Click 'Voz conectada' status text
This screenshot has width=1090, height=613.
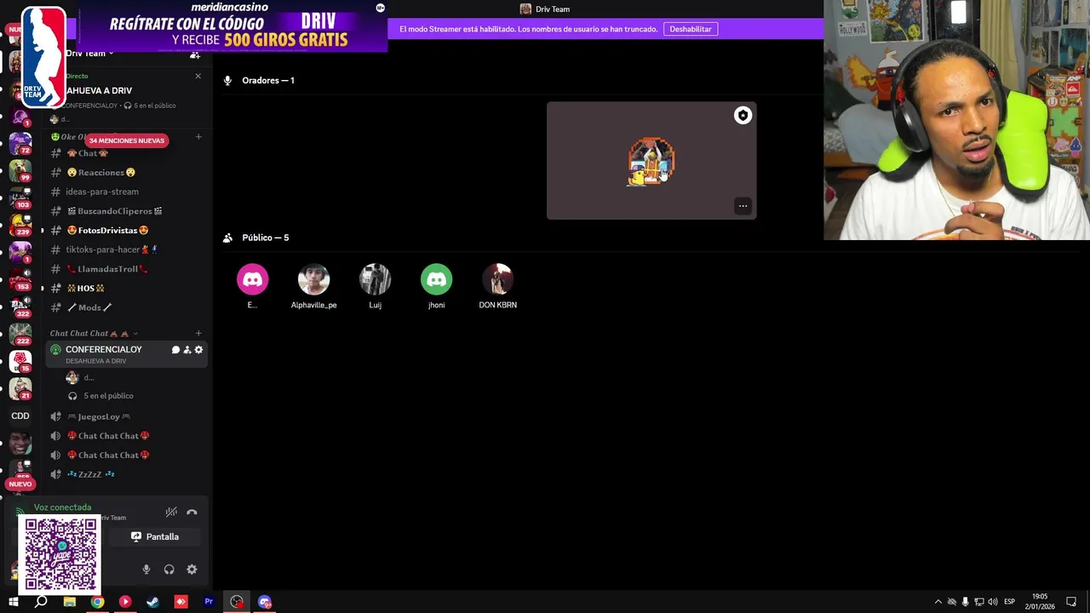(x=62, y=507)
